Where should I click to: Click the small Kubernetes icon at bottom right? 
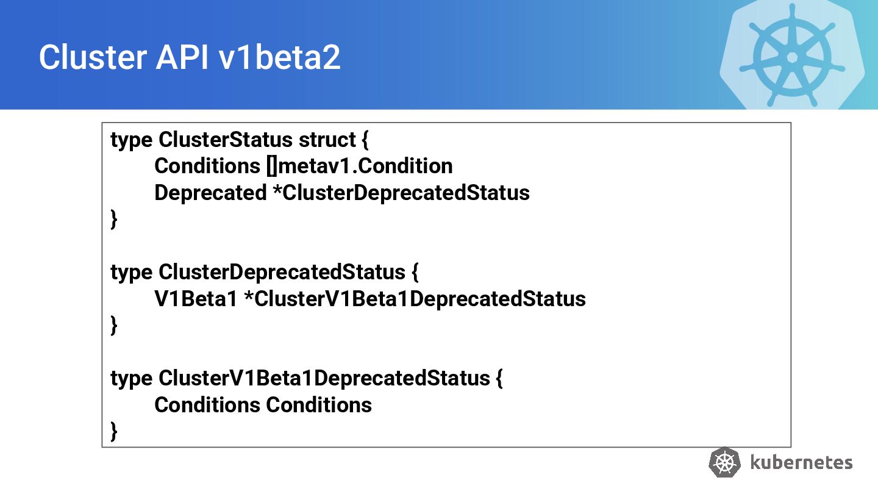click(724, 462)
